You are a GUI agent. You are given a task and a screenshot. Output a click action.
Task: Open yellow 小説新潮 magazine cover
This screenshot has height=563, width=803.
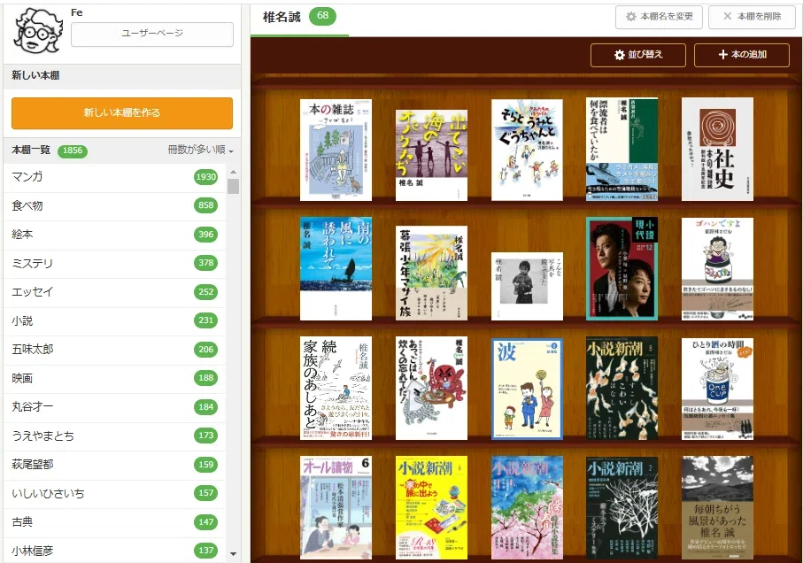432,508
